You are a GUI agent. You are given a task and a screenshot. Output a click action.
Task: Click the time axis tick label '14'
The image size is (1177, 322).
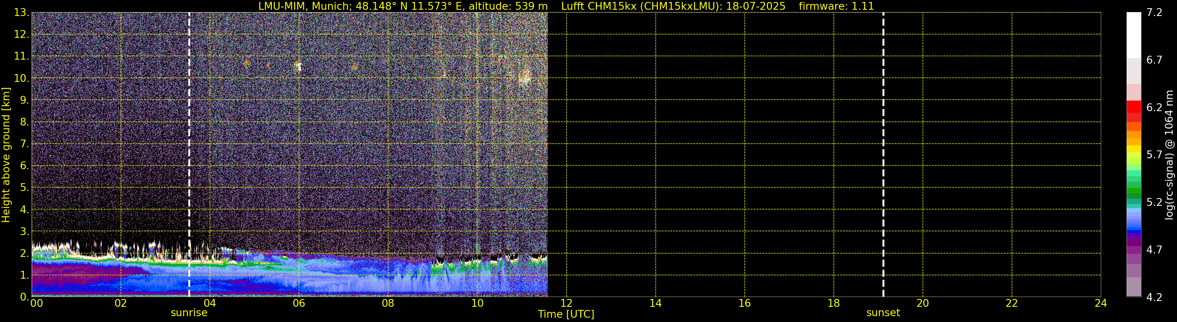pyautogui.click(x=655, y=303)
